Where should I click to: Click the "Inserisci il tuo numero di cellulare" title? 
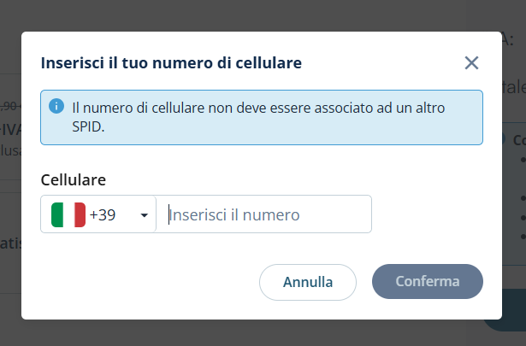(x=171, y=62)
